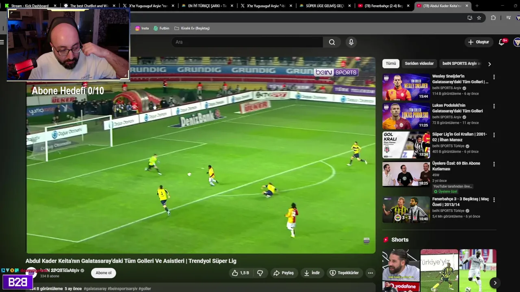Like the video with thumbs up
Viewport: 520px width, 292px height.
point(240,273)
